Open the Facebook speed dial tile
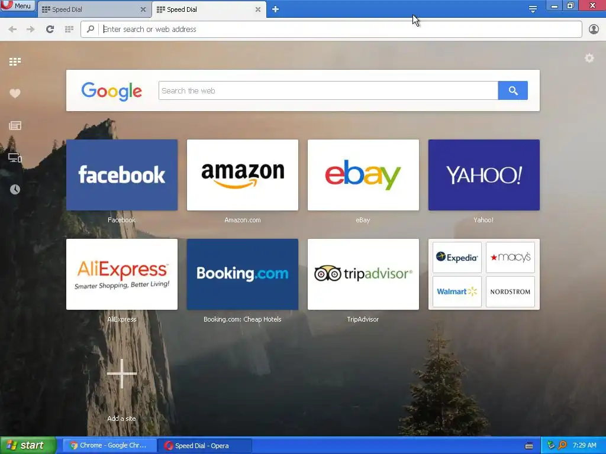Screen dimensions: 606x454 click(x=122, y=175)
